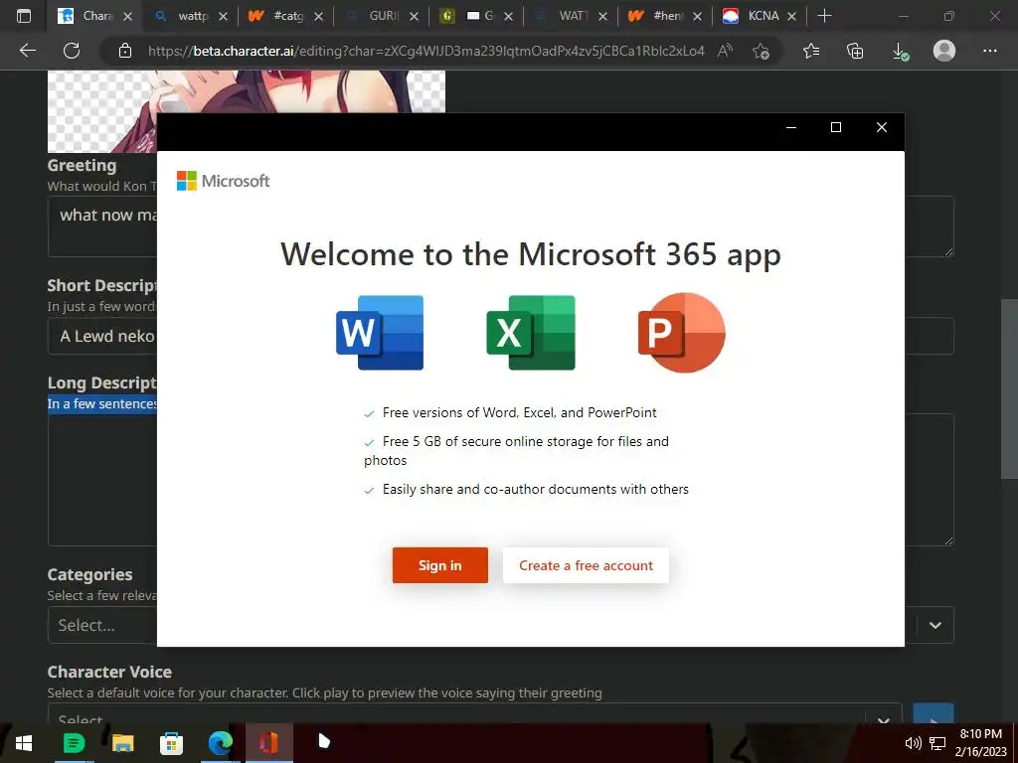Open the Favorites list in Edge
The image size is (1018, 763).
pos(811,51)
